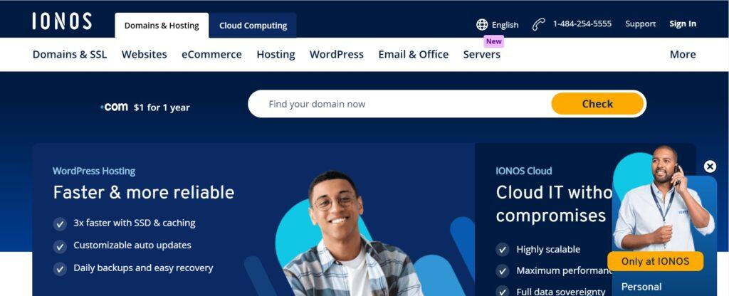Screen dimensions: 729x296
Task: Close the Only at IONOS popup
Action: (x=710, y=166)
